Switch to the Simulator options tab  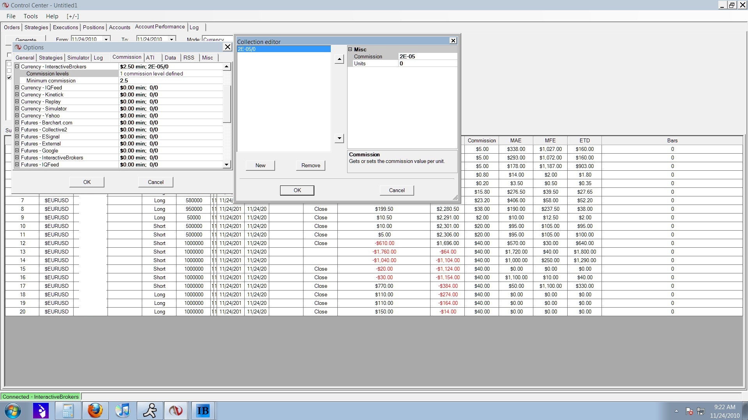coord(78,58)
